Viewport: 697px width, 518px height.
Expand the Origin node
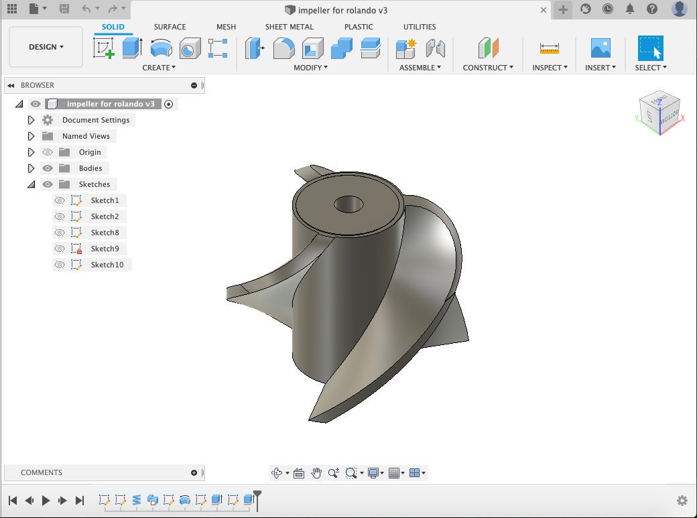(31, 152)
